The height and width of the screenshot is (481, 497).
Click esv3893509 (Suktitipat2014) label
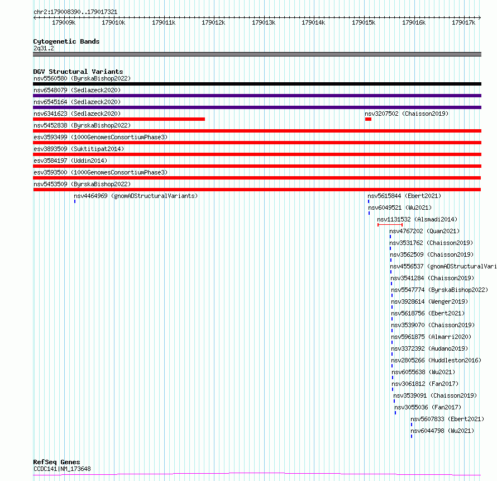[x=79, y=149]
